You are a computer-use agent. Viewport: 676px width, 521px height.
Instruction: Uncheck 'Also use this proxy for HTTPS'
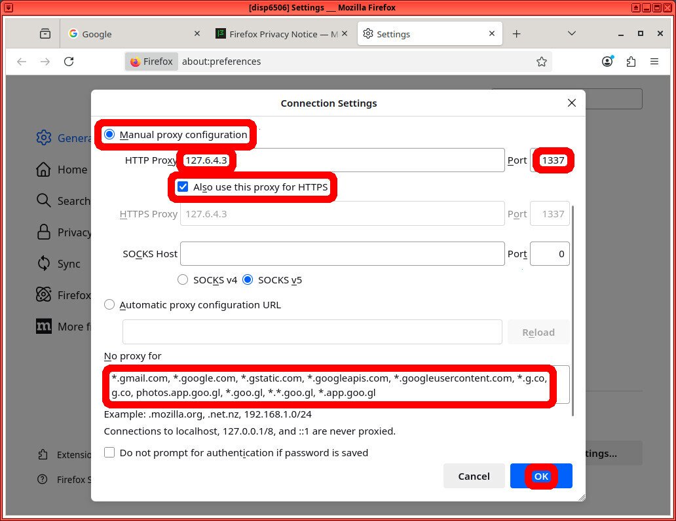click(x=183, y=187)
